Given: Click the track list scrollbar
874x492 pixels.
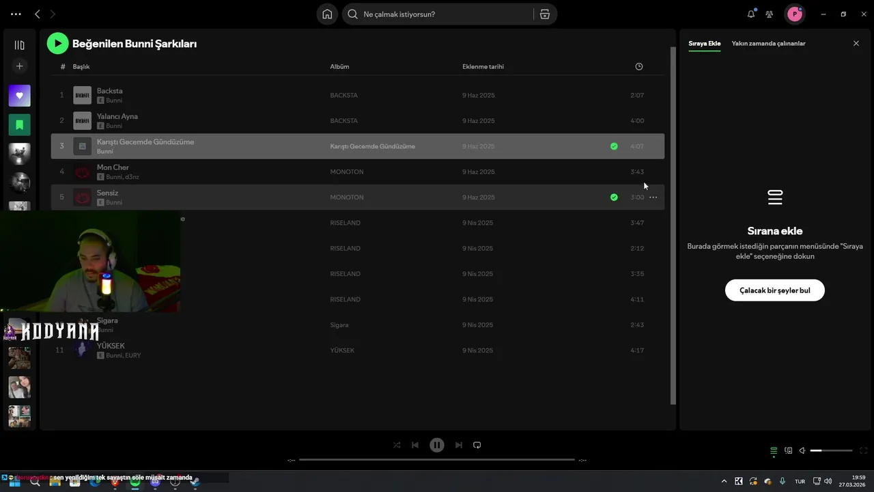Looking at the screenshot, I should pos(673,225).
